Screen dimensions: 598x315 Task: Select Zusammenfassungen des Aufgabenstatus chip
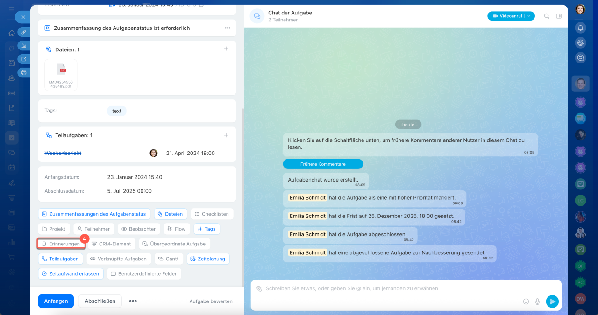(x=94, y=214)
